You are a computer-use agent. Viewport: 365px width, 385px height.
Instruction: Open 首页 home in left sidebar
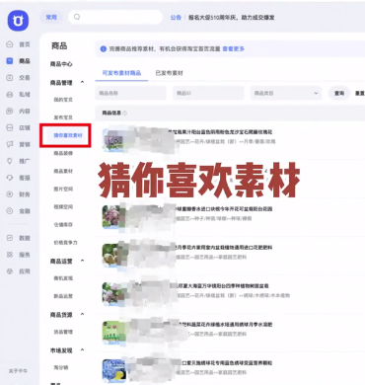point(19,44)
